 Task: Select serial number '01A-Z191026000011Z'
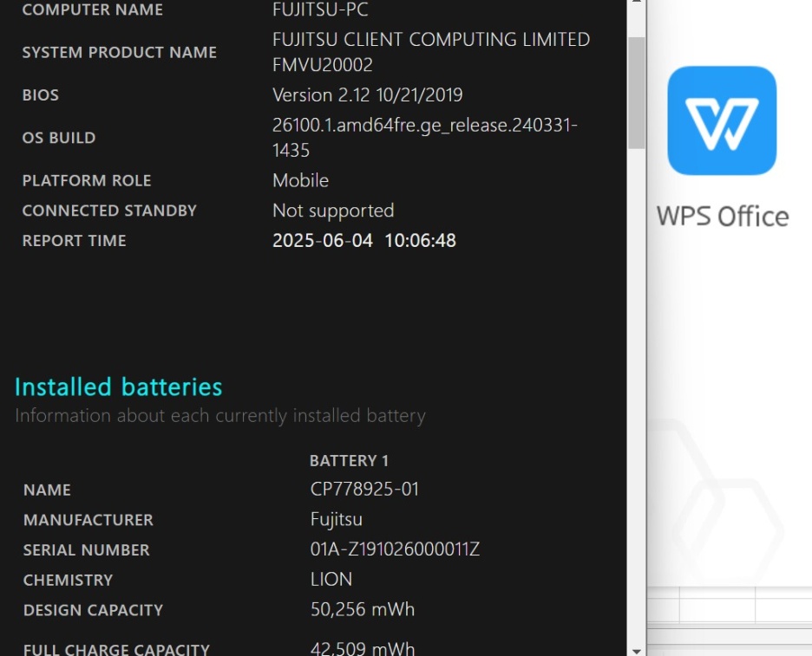tap(395, 549)
